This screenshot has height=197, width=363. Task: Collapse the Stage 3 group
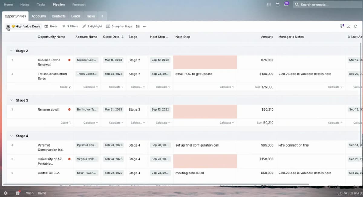[11, 100]
